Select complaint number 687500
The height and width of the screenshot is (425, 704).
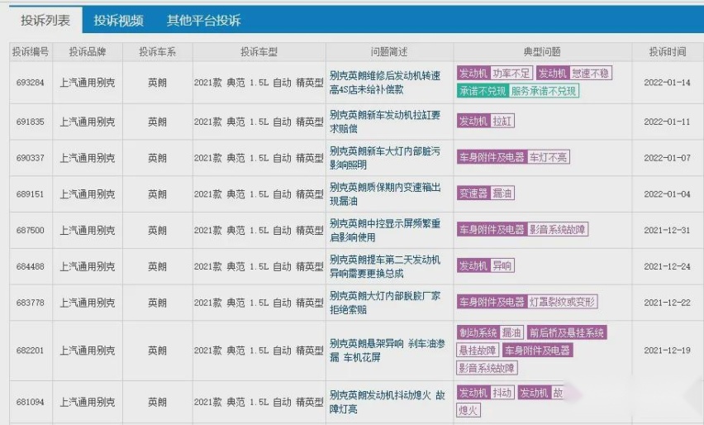point(30,230)
